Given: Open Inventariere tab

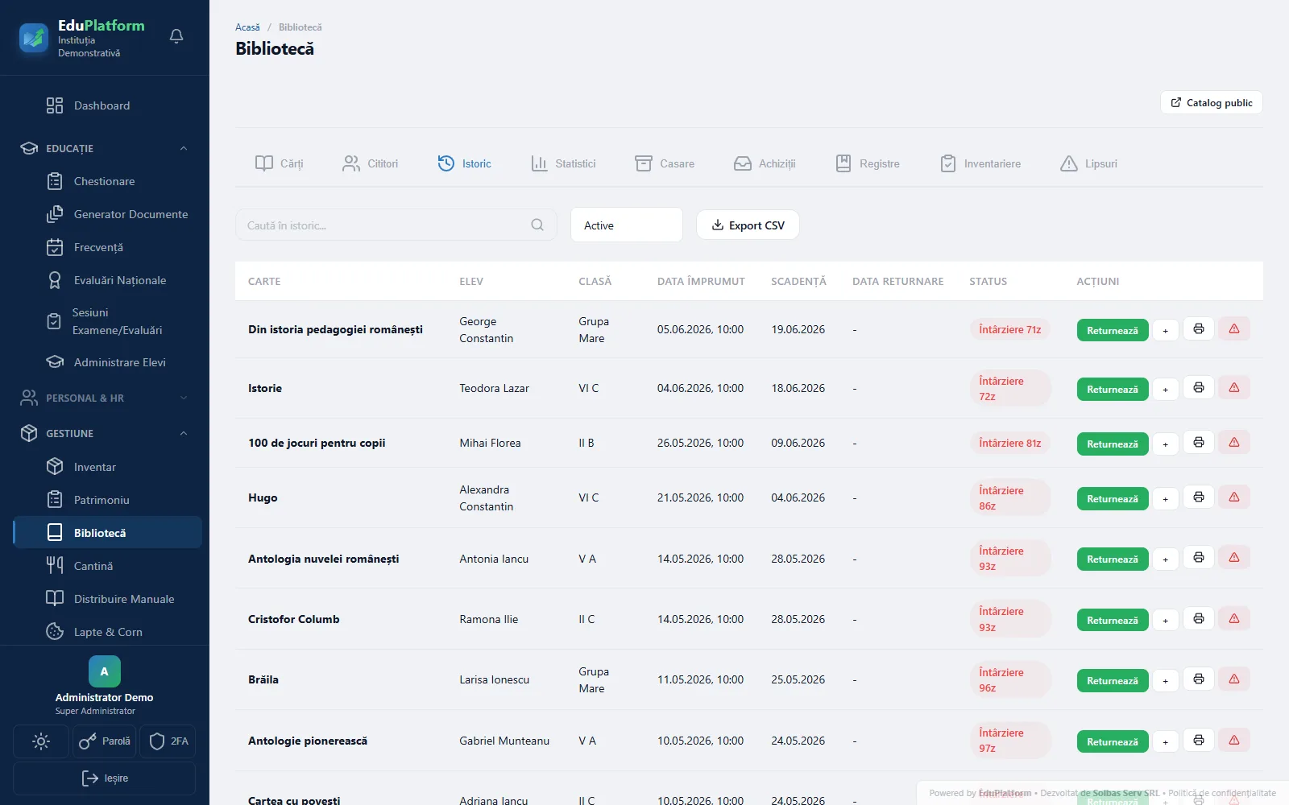Looking at the screenshot, I should 980,163.
